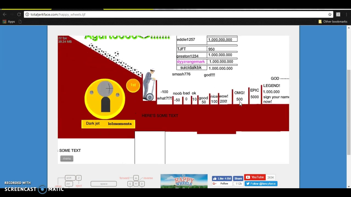Click the EPIC 5000 score slot
Screen dimensions: 351x197
coord(254,94)
